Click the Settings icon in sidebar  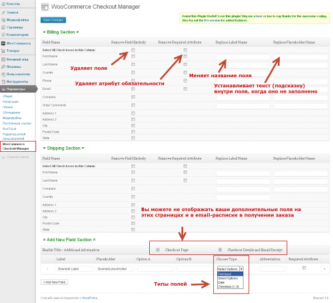(3, 89)
